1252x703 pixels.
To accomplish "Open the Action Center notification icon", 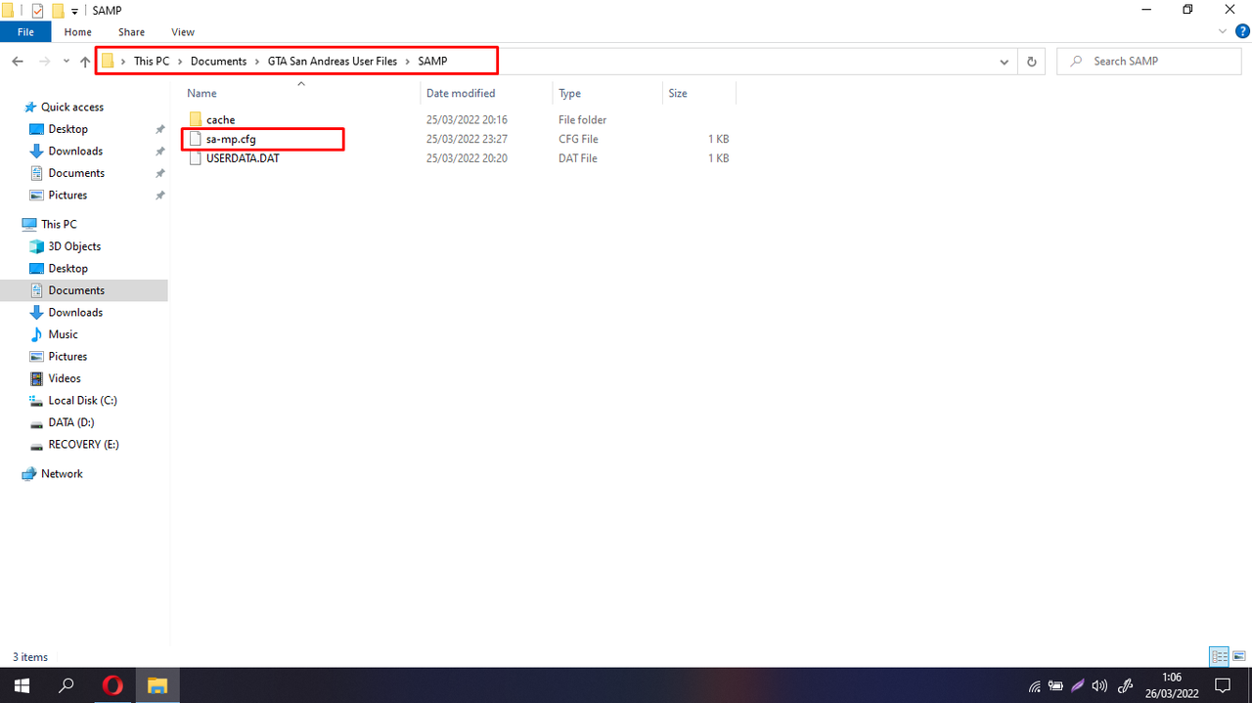I will [1222, 685].
